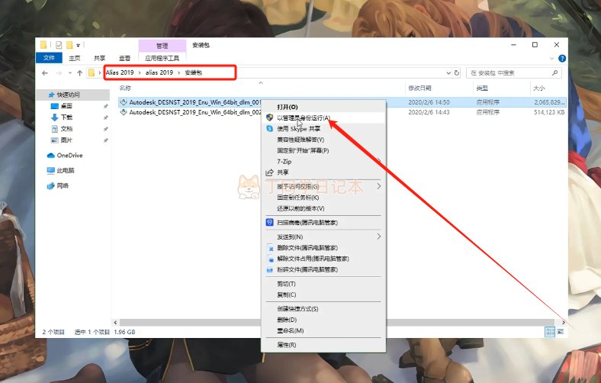The height and width of the screenshot is (383, 601).
Task: Click the new folder icon in title bar
Action: coord(69,45)
